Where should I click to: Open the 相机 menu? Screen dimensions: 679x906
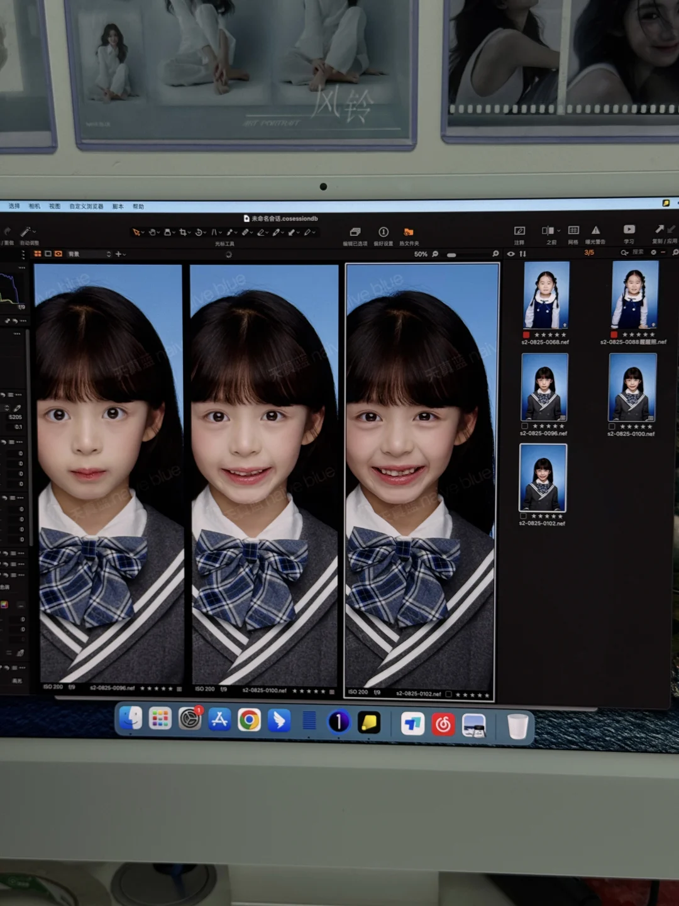[35, 206]
